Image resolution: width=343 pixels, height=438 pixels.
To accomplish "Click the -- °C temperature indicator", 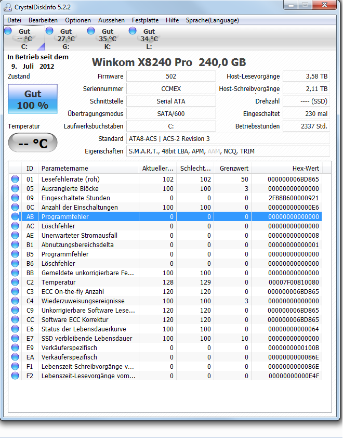I will [33, 143].
